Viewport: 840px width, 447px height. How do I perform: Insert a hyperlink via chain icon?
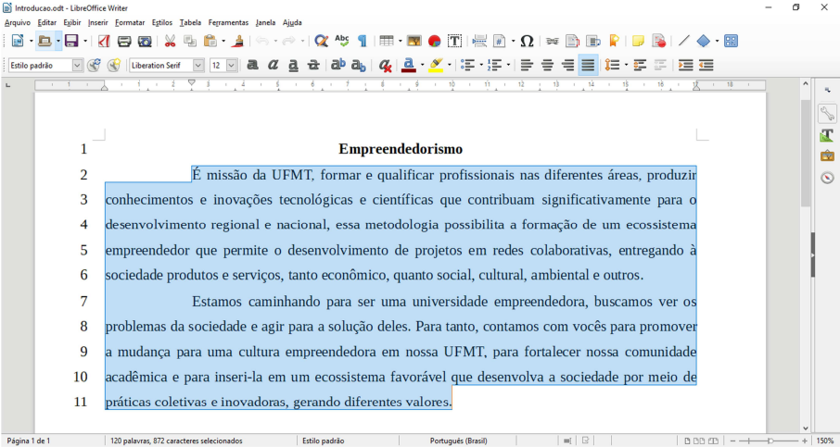point(553,41)
